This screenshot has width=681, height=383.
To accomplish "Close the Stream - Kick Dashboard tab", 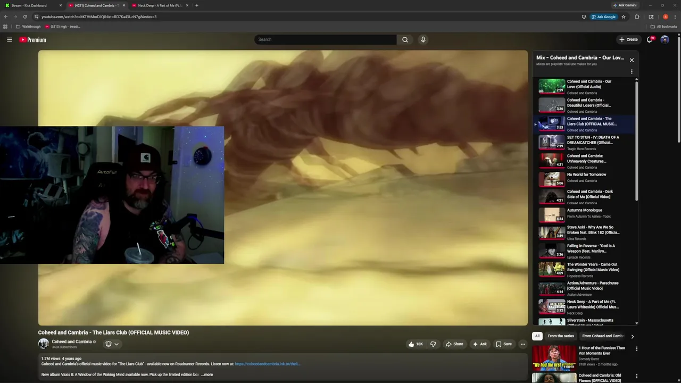I will [60, 5].
